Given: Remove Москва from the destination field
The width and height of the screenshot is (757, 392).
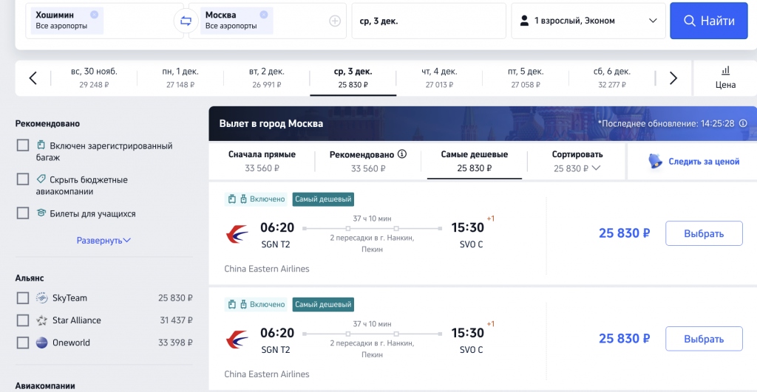Looking at the screenshot, I should point(264,15).
